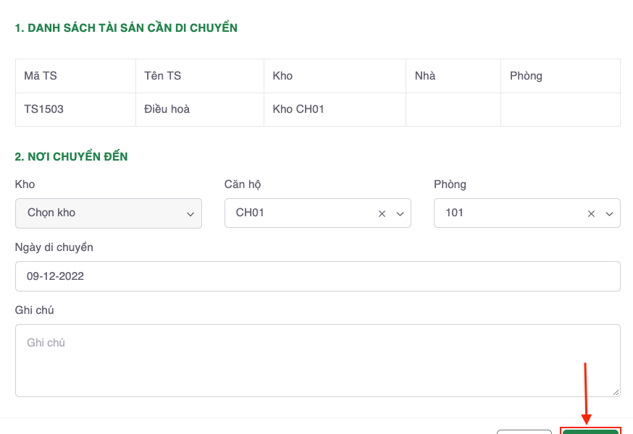Click the 101 value in Phòng
633x434 pixels.
(455, 213)
